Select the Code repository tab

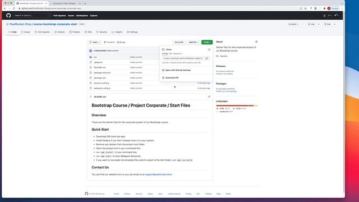[12, 32]
